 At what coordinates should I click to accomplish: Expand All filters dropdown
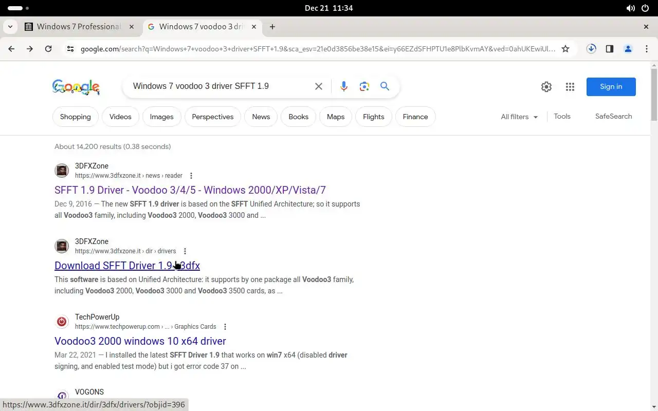(519, 117)
